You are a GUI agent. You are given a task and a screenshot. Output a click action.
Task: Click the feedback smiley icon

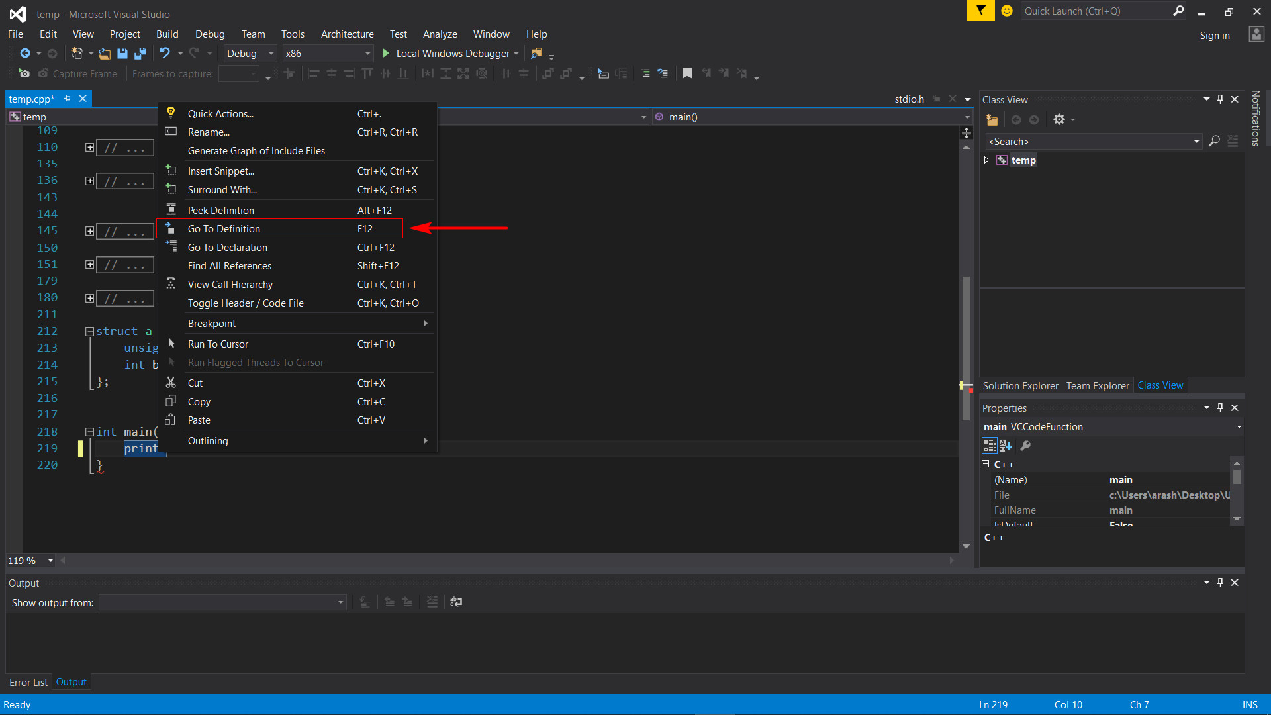pyautogui.click(x=1007, y=11)
